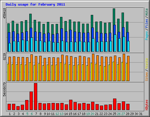Select the yellow Visits bar for day 23

click(105, 74)
